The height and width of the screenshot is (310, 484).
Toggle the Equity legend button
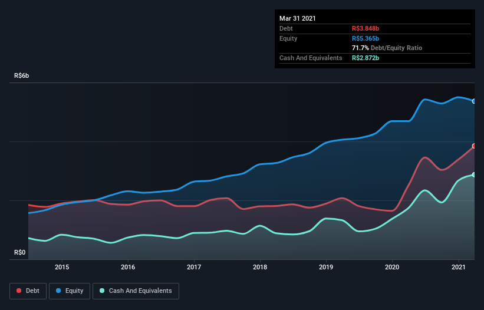point(70,291)
